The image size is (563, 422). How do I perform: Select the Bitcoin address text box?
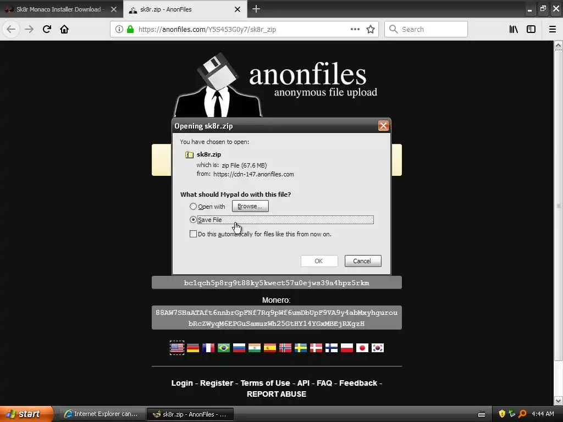point(277,282)
